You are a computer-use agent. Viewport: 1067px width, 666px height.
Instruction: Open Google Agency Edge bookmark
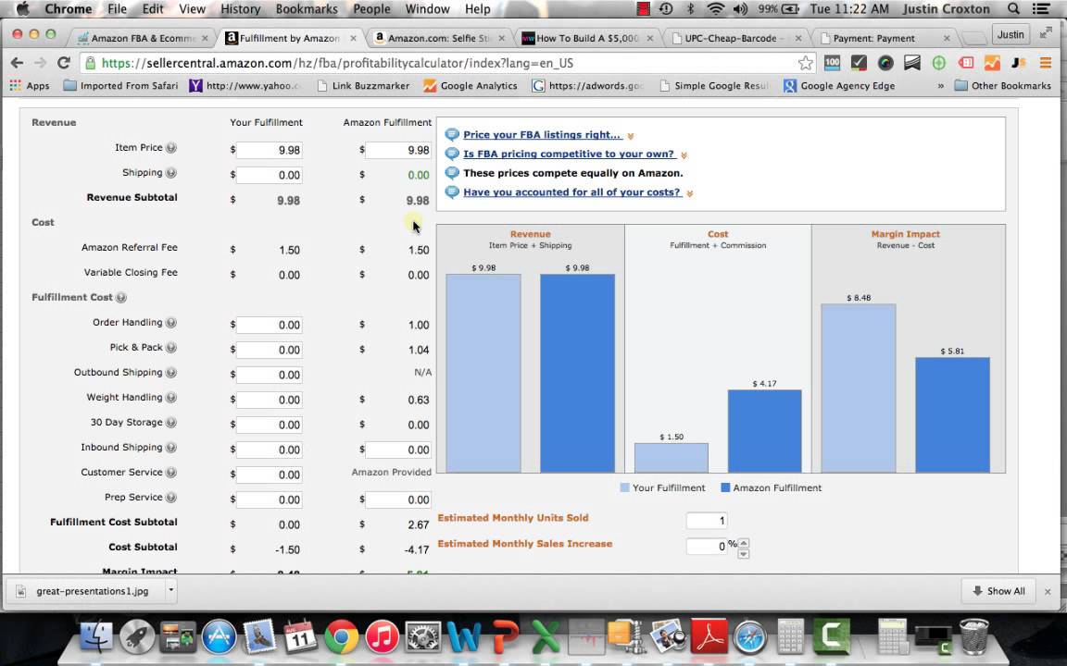839,86
